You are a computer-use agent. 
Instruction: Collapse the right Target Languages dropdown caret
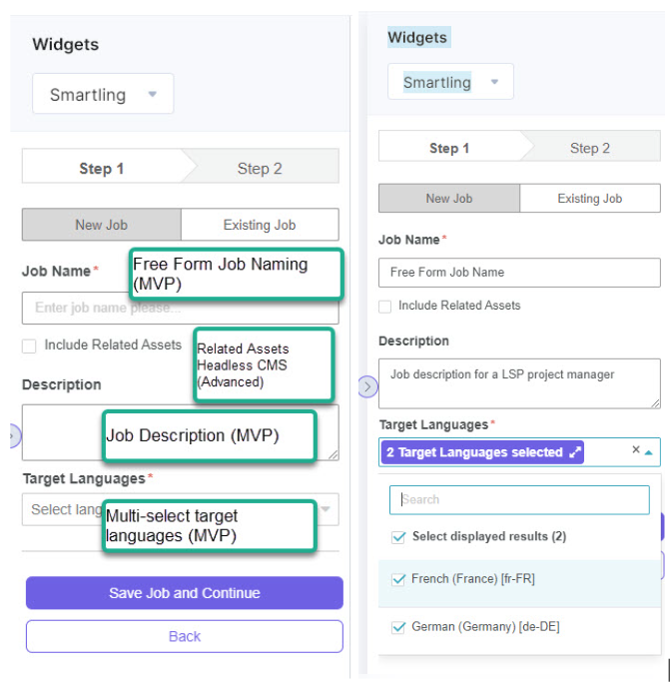pos(649,452)
